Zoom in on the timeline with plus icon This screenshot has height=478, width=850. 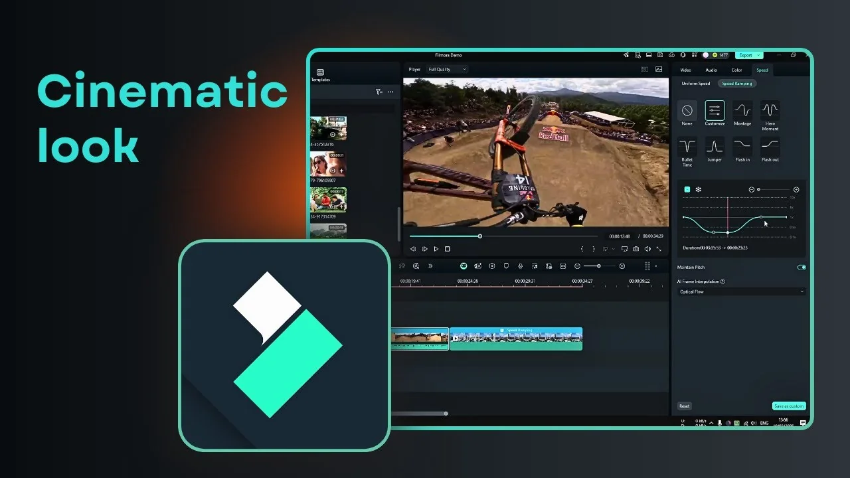point(622,266)
